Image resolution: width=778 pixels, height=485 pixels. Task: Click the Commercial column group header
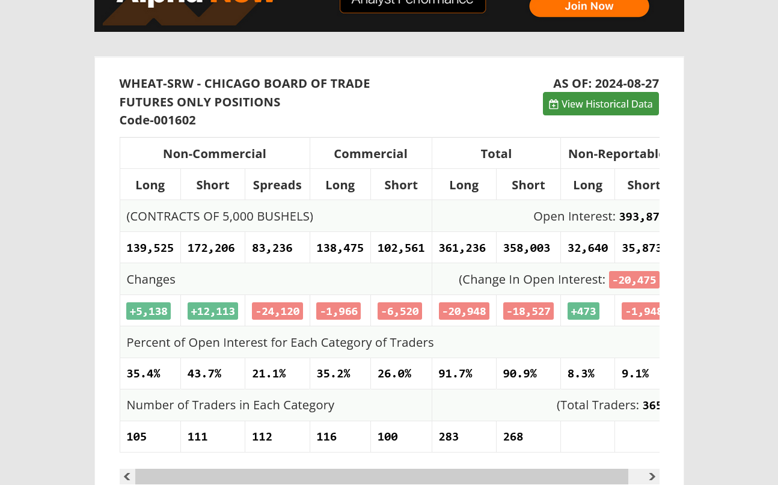(370, 154)
